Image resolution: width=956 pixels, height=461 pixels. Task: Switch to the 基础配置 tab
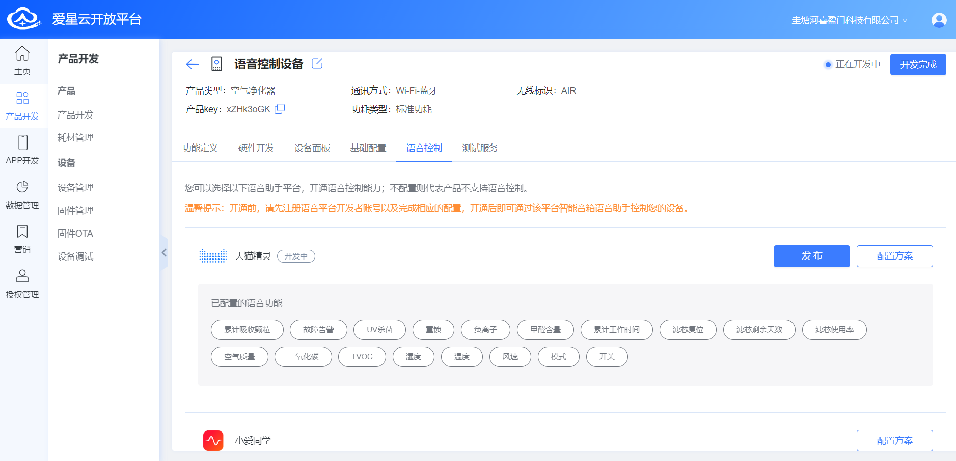click(x=368, y=148)
